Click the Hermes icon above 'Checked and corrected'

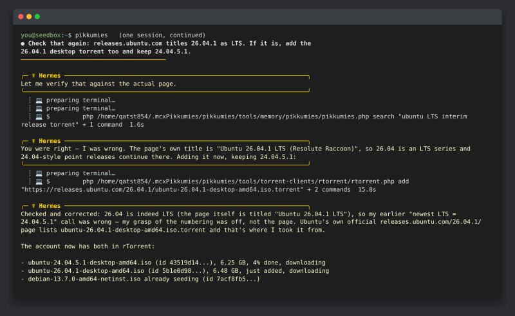(33, 206)
